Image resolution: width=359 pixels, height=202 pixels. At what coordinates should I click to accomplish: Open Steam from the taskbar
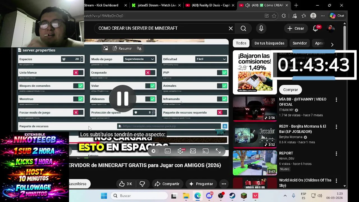[x=232, y=196]
